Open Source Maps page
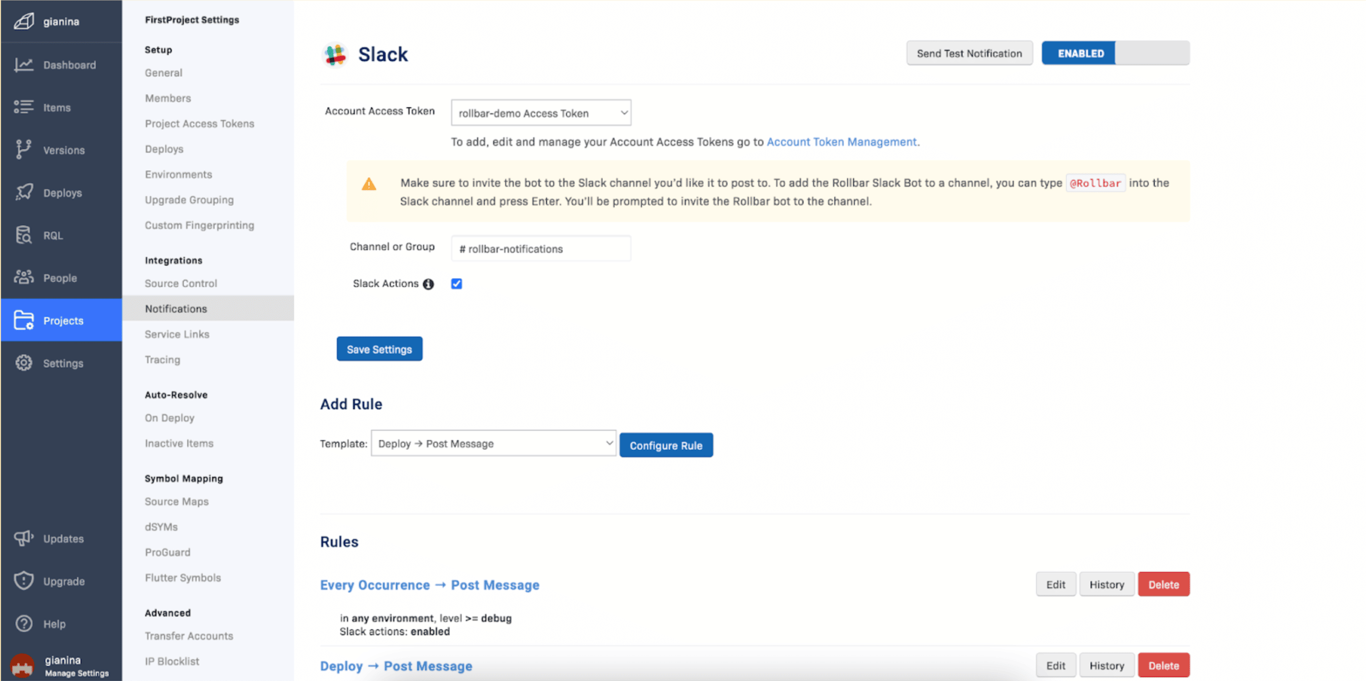Viewport: 1366px width, 681px height. click(177, 502)
